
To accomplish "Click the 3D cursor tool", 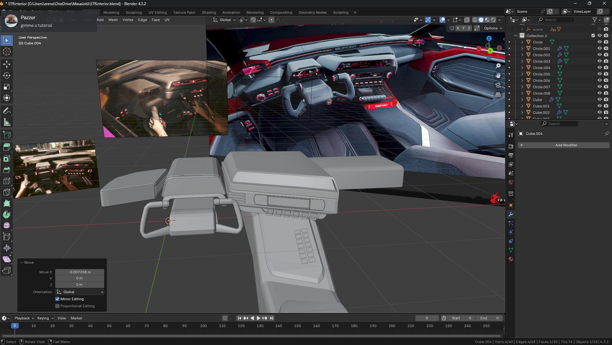I will 7,51.
